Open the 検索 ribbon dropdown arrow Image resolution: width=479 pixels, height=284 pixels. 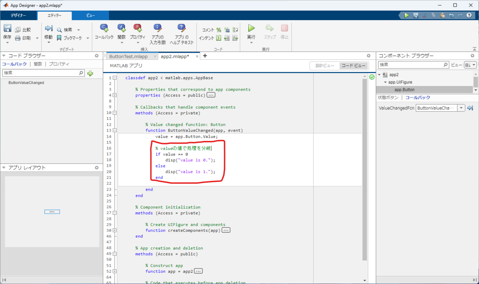pyautogui.click(x=78, y=30)
